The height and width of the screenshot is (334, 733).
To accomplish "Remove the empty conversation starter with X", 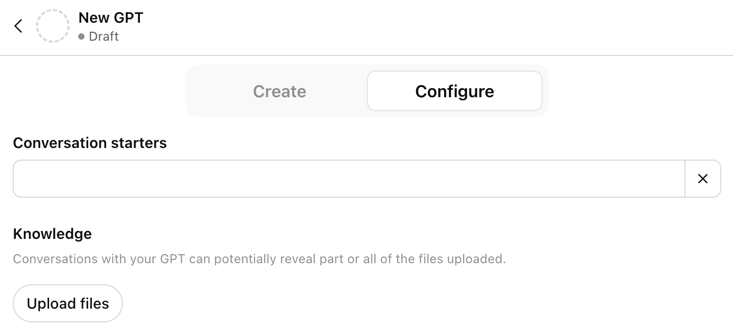I will pyautogui.click(x=702, y=179).
